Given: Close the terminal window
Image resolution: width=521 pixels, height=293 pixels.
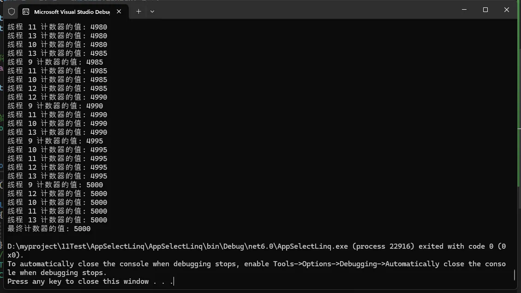Looking at the screenshot, I should pyautogui.click(x=506, y=10).
